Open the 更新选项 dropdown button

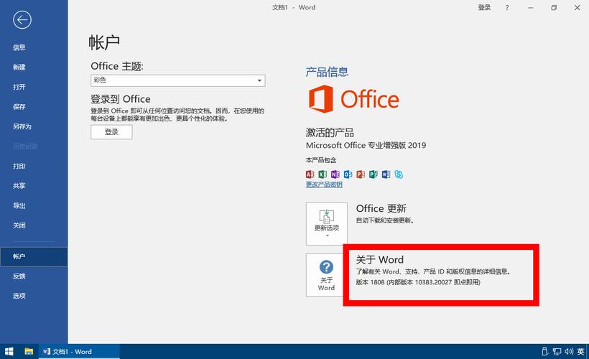326,223
